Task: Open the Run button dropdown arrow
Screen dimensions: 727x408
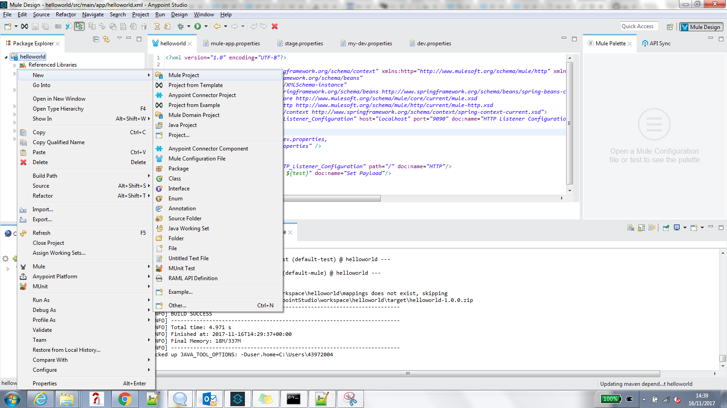Action: click(206, 26)
